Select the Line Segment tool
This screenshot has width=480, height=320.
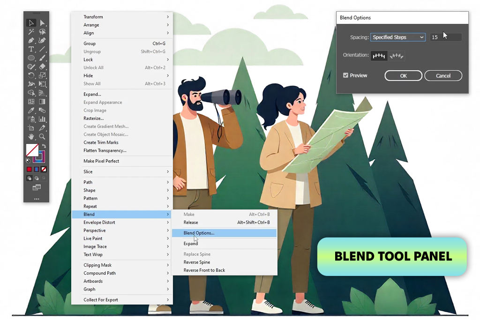(42, 49)
